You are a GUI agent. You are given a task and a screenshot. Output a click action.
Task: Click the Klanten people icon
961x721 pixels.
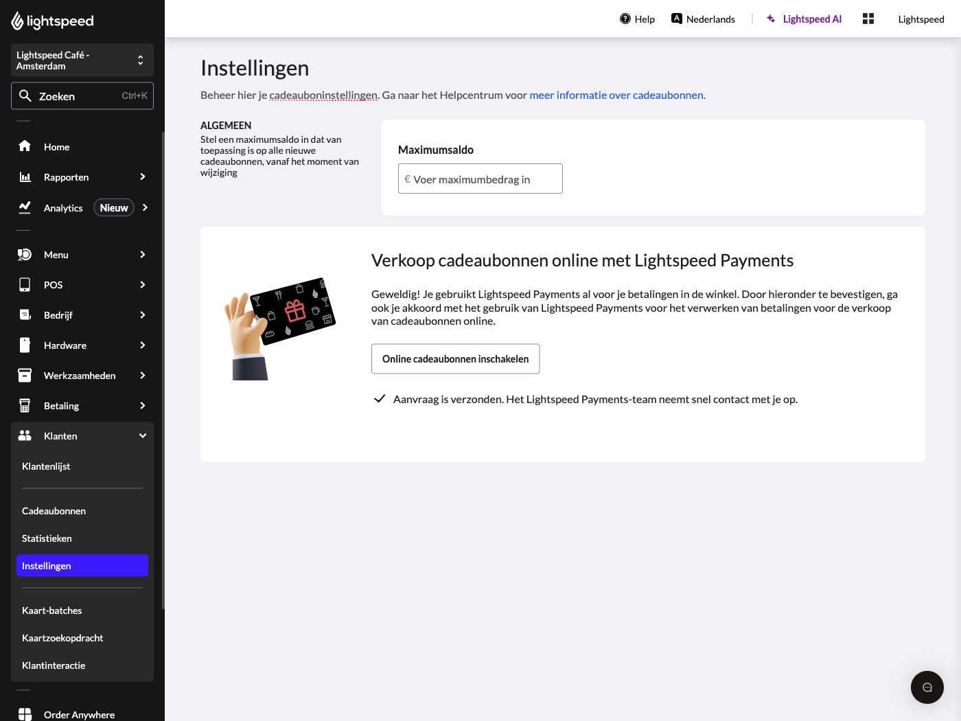point(25,436)
